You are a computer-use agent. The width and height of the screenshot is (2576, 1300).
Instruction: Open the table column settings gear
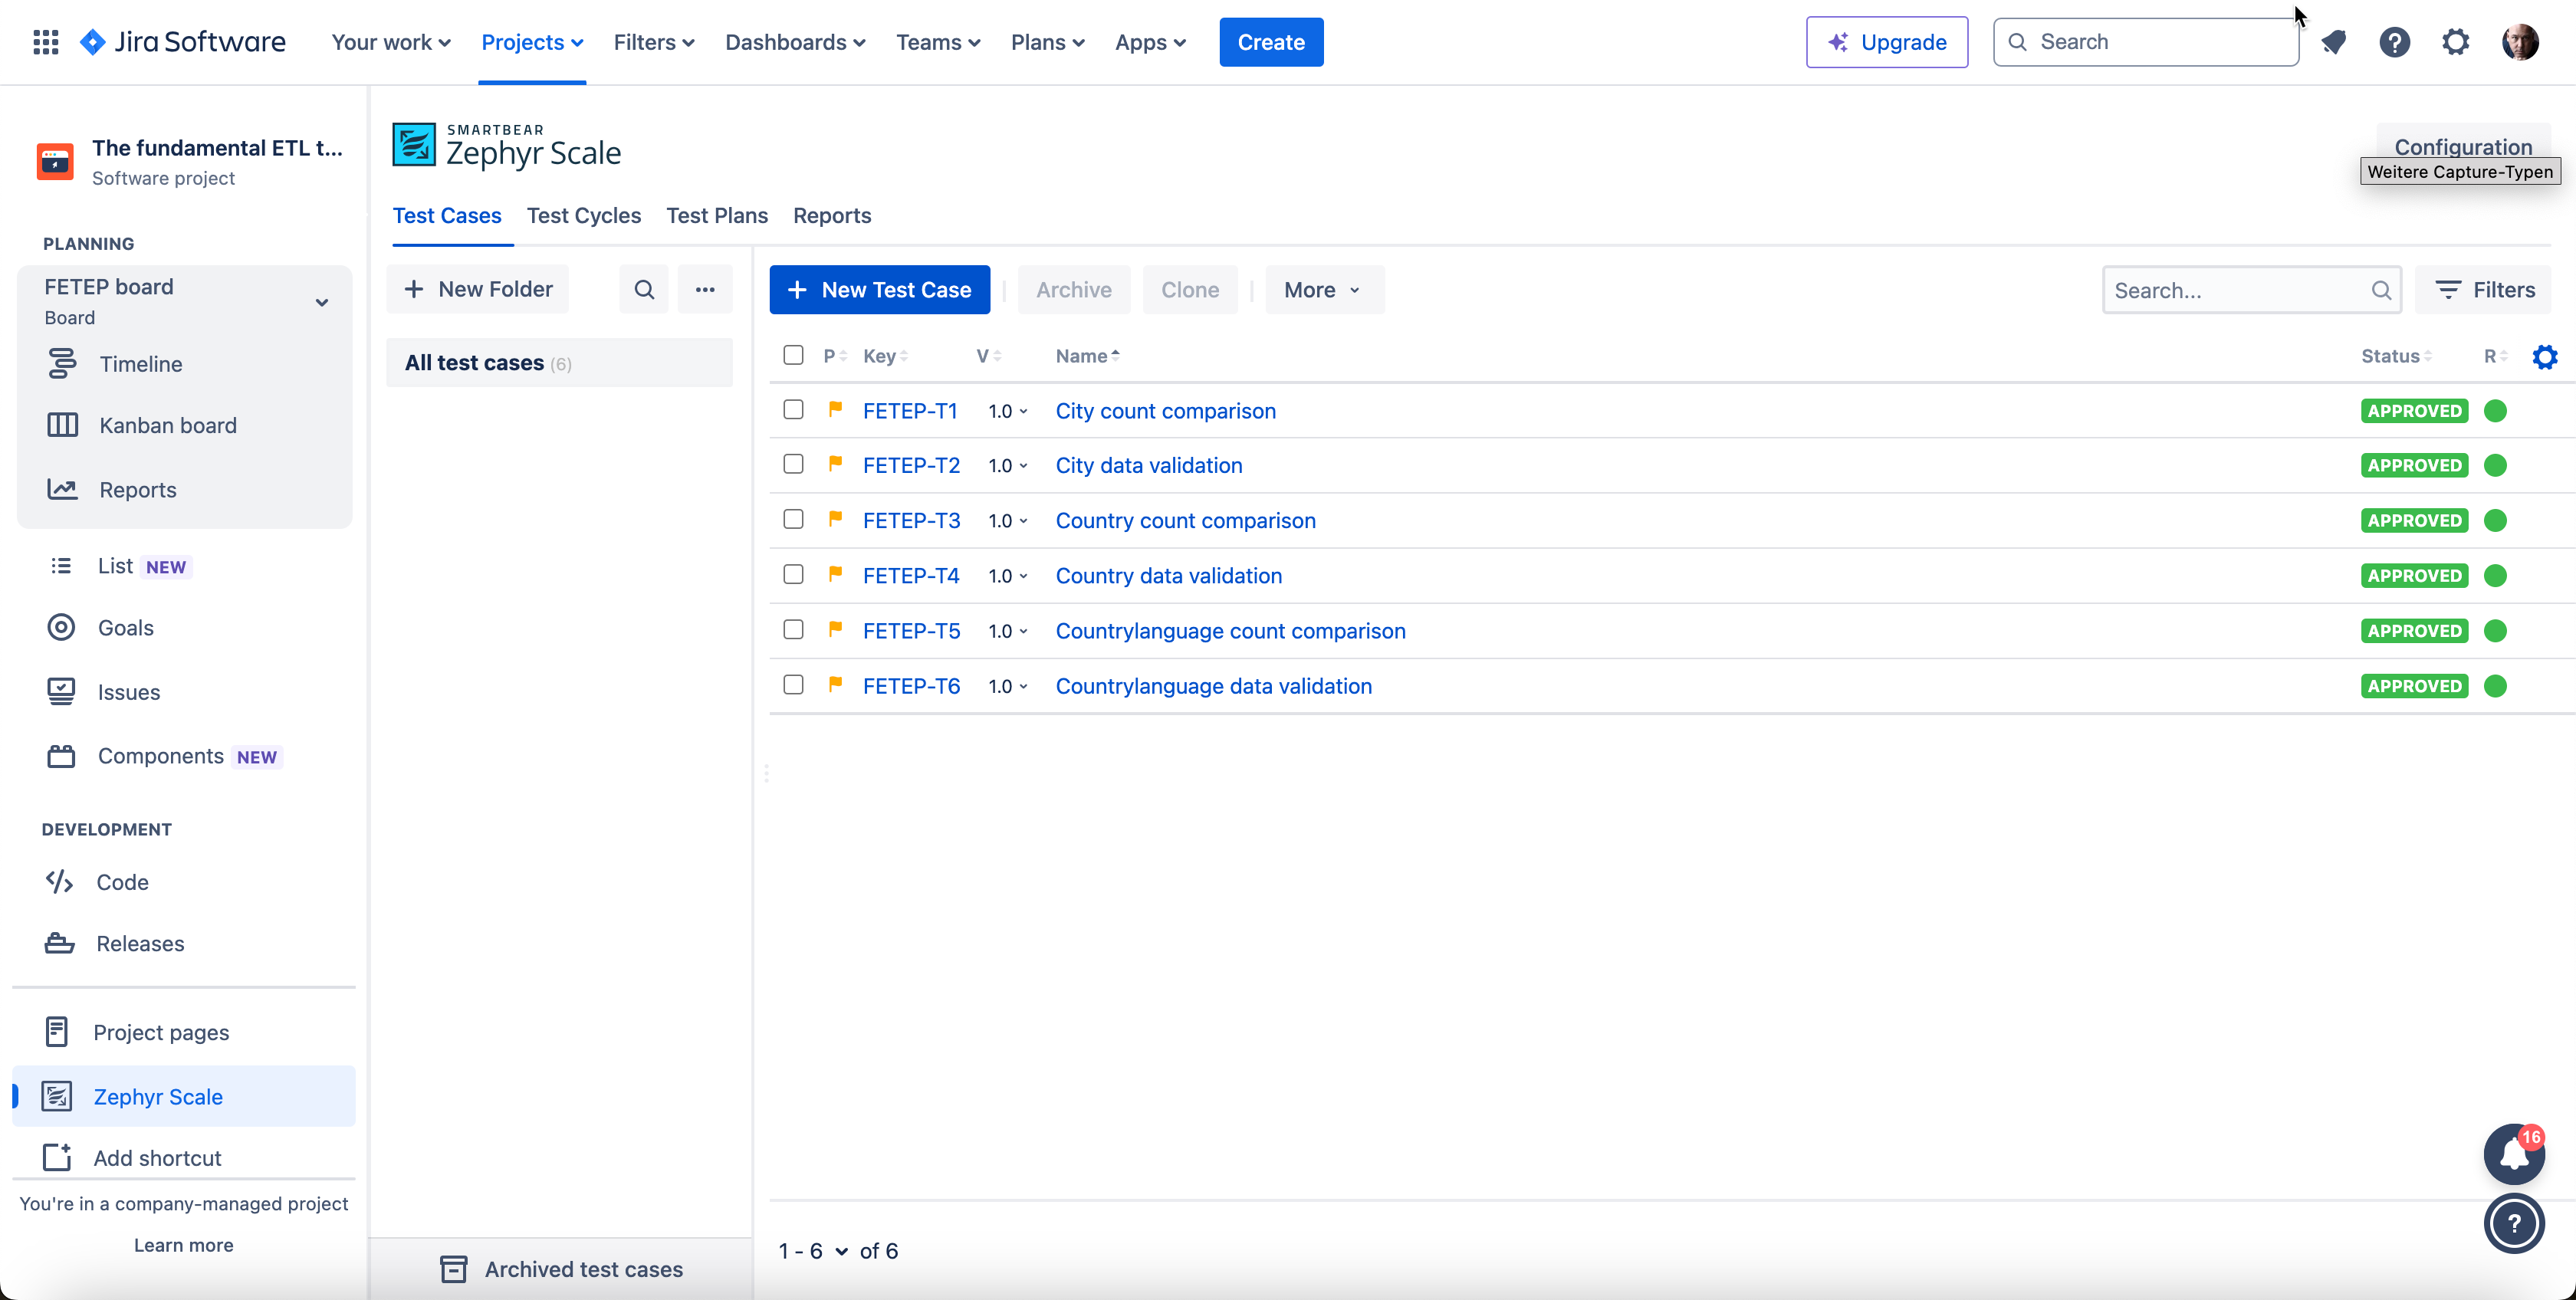[2545, 357]
